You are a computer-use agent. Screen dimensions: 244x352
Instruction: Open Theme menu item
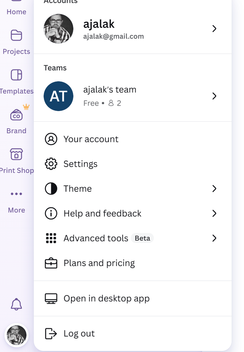pos(133,189)
